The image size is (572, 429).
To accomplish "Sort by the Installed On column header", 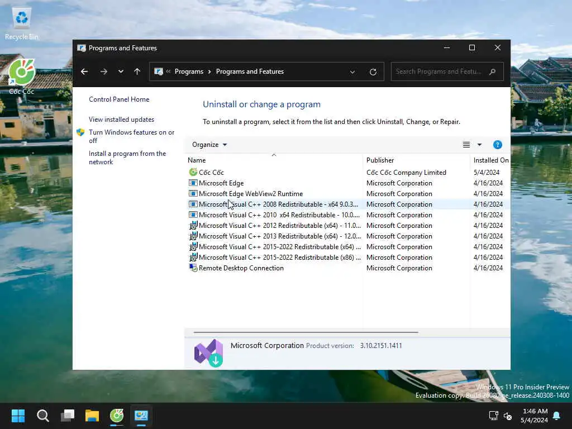I will tap(490, 160).
